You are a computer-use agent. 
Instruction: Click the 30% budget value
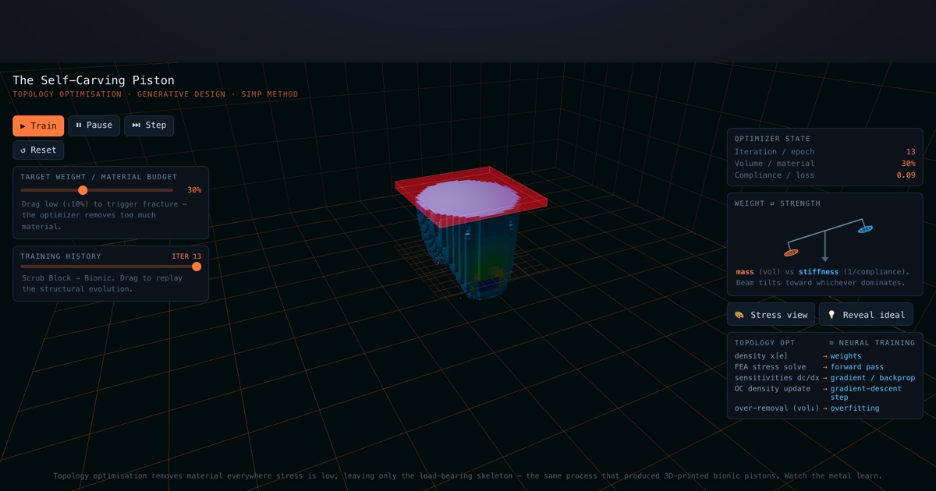(x=193, y=190)
